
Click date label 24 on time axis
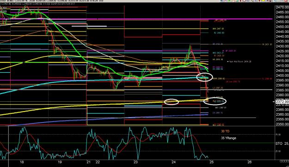pyautogui.click(x=173, y=162)
